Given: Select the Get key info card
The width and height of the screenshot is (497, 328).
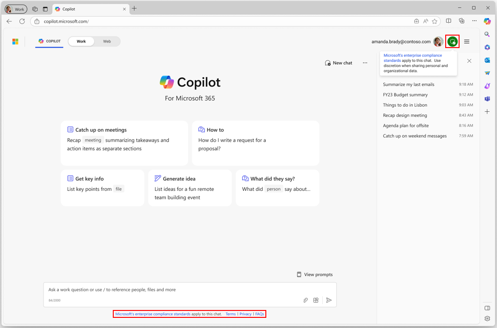Looking at the screenshot, I should (102, 188).
